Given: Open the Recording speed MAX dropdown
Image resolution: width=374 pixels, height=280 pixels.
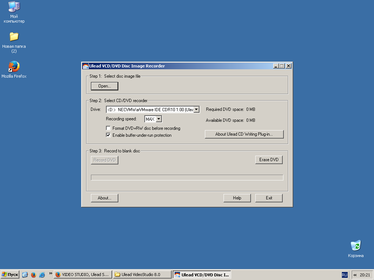Looking at the screenshot, I should click(x=159, y=119).
